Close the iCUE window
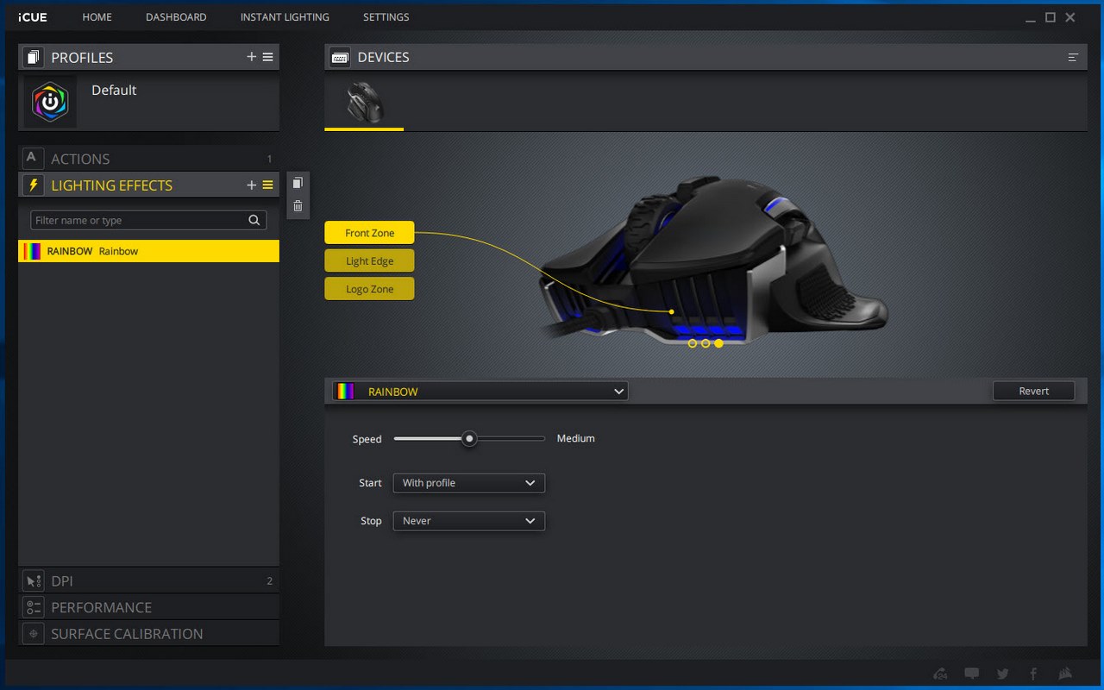Image resolution: width=1104 pixels, height=690 pixels. click(1070, 17)
